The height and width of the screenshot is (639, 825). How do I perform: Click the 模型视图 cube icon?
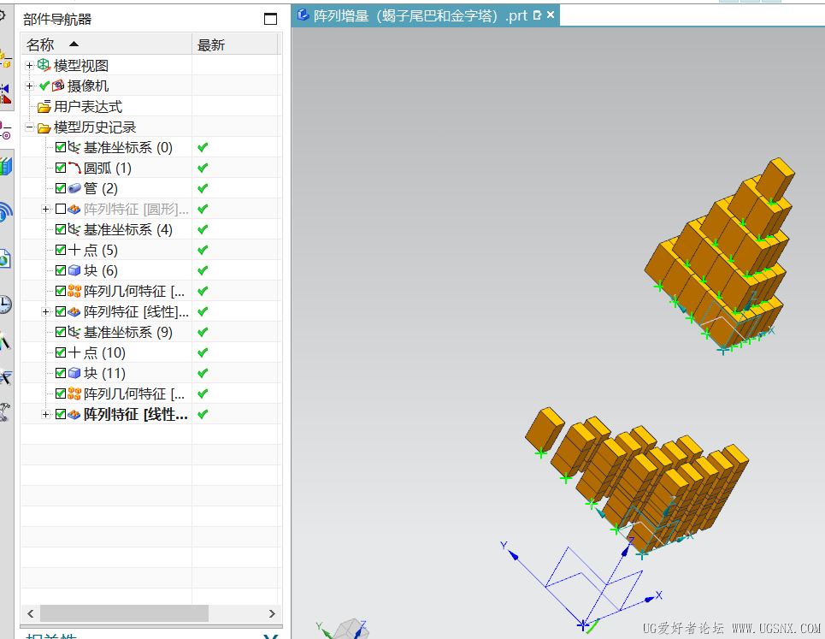pos(44,65)
